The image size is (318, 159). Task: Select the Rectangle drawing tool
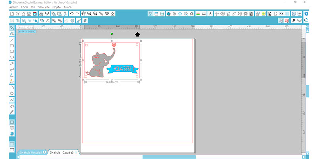[12, 46]
